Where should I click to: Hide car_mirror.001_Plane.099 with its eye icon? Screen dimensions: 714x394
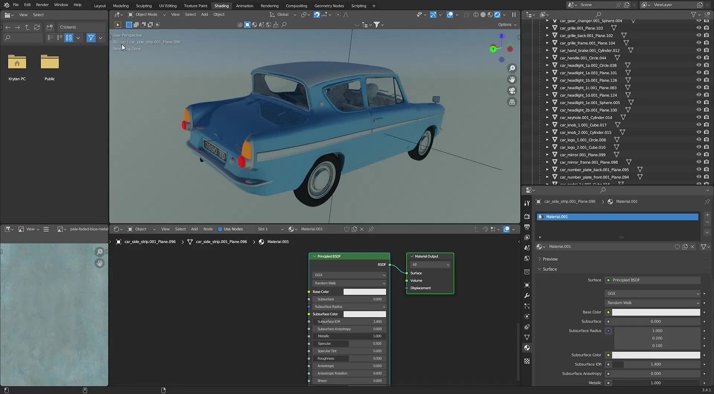click(x=699, y=155)
